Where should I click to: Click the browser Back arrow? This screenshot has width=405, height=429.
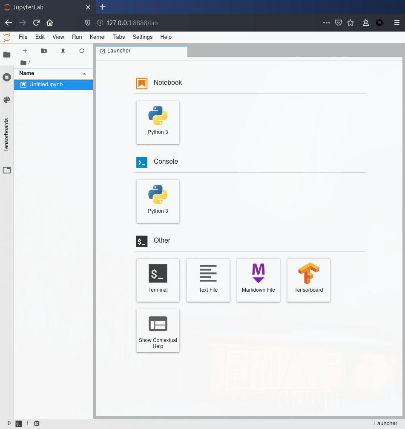[x=9, y=23]
